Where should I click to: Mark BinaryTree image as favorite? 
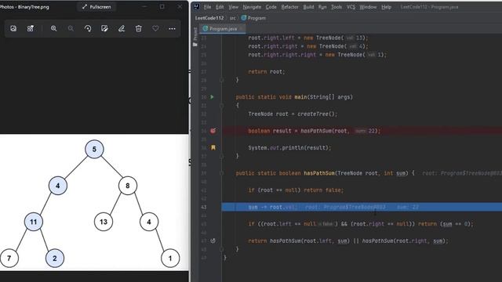click(x=155, y=28)
